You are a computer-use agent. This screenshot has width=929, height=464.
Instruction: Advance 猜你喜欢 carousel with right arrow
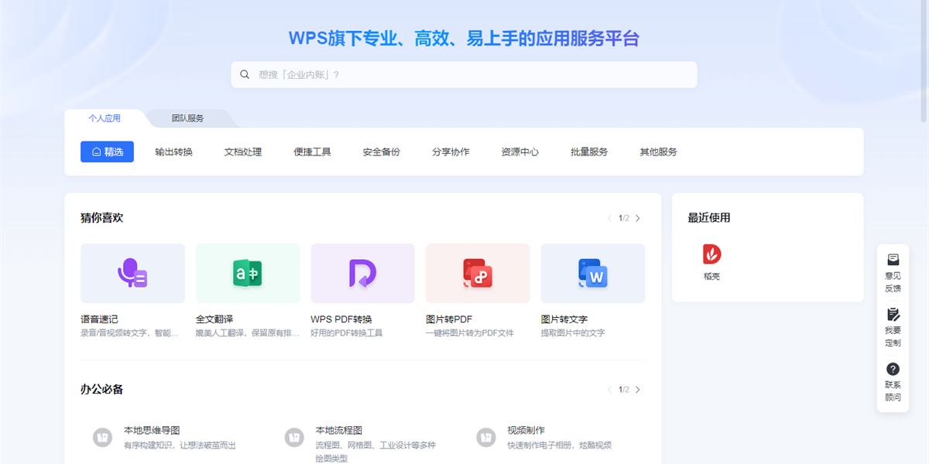tap(638, 218)
